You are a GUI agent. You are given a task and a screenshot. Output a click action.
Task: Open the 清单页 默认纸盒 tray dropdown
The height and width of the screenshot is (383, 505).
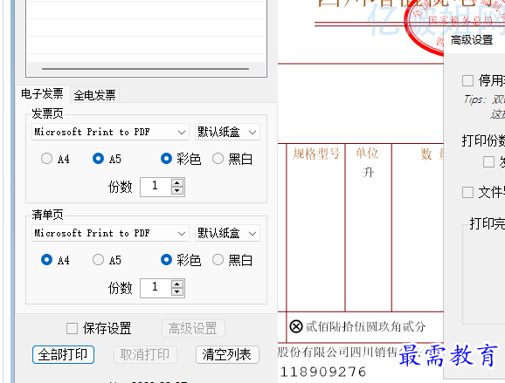click(x=227, y=233)
